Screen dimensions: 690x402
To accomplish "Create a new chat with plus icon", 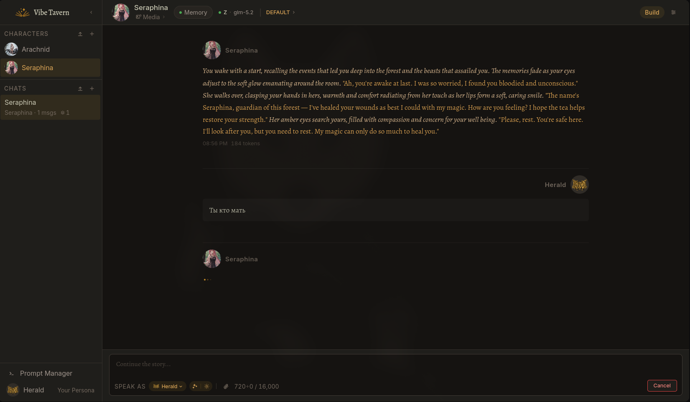I will click(92, 88).
